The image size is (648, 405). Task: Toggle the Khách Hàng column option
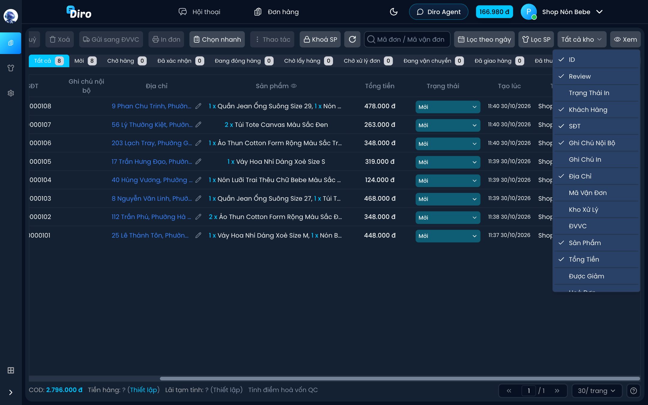596,110
